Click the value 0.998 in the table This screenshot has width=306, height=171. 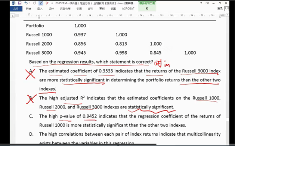coord(121,53)
